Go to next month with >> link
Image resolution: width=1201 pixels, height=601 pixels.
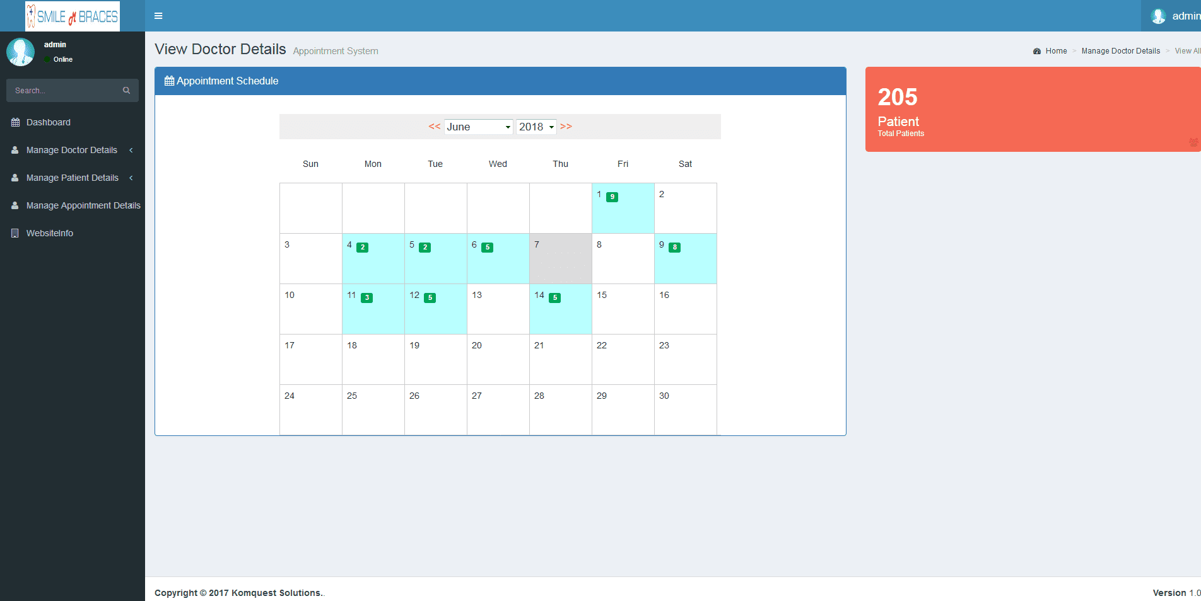(x=566, y=126)
